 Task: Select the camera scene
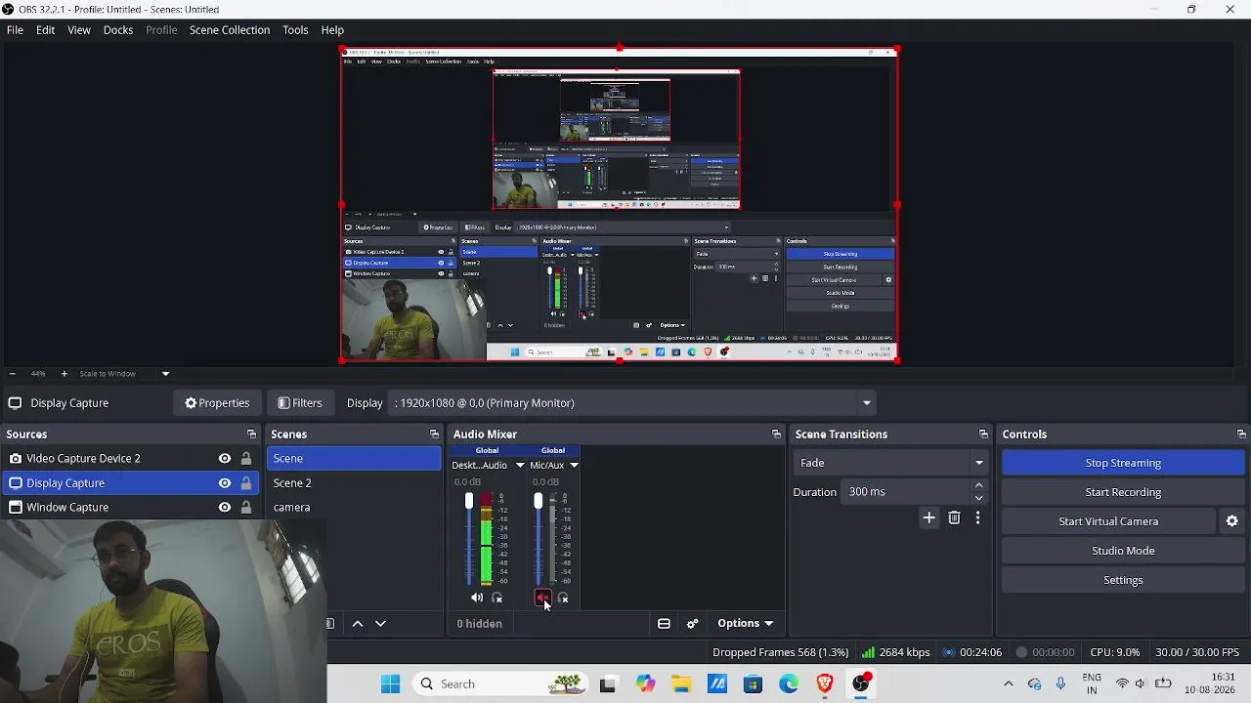coord(354,508)
